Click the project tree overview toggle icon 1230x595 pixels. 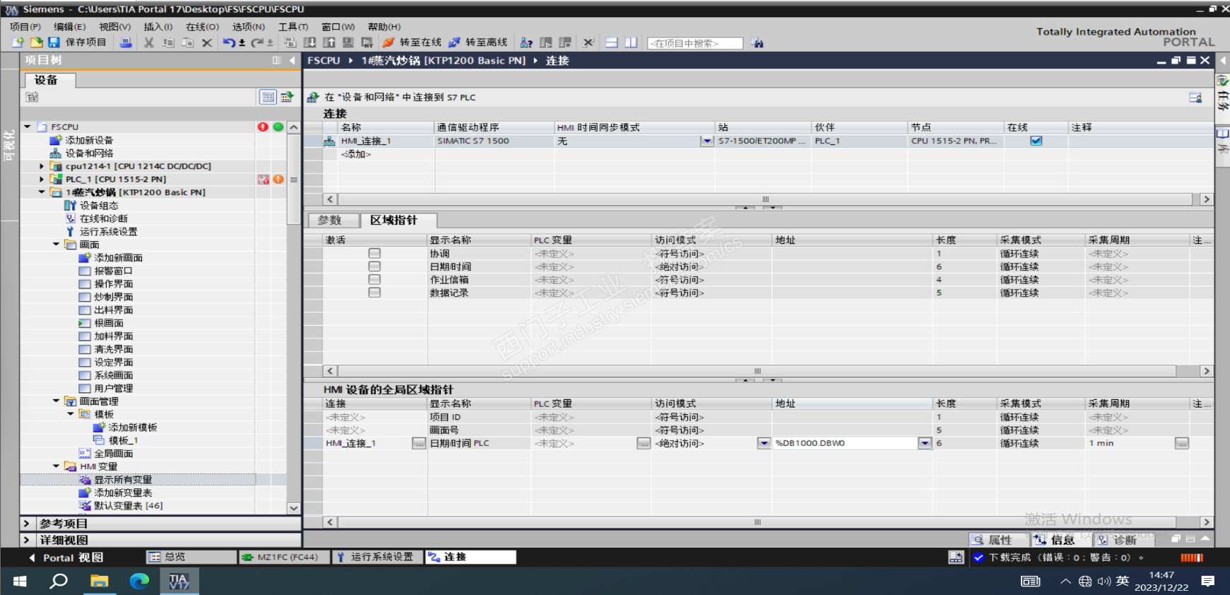pyautogui.click(x=268, y=97)
